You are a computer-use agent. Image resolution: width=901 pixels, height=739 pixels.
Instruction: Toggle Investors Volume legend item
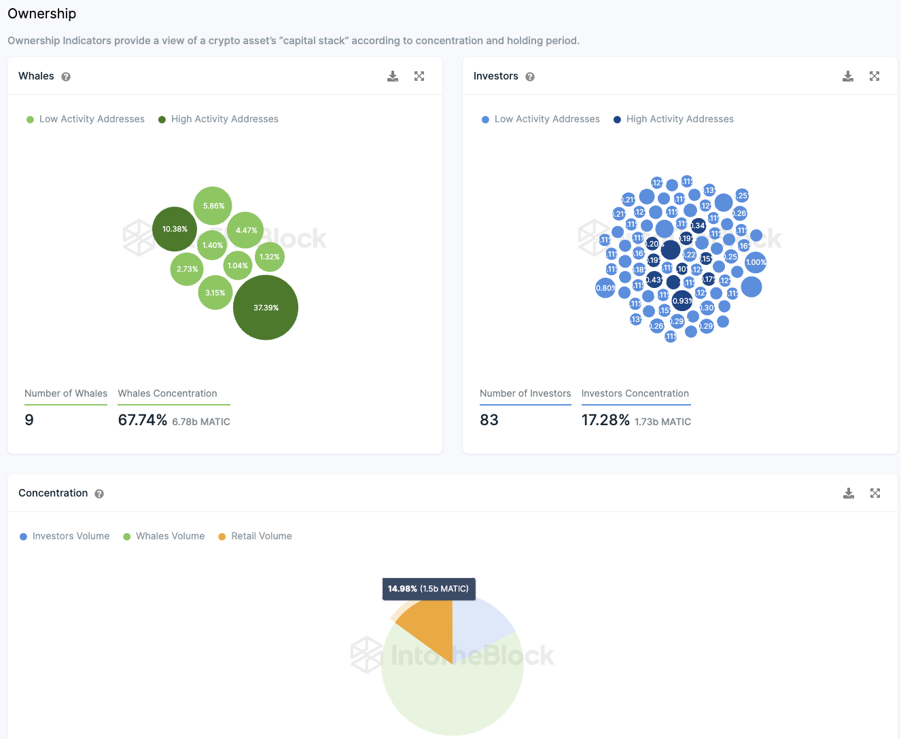pos(65,536)
